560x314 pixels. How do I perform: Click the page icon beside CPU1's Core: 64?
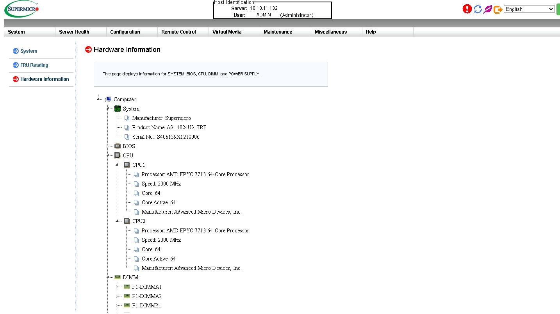tap(136, 193)
